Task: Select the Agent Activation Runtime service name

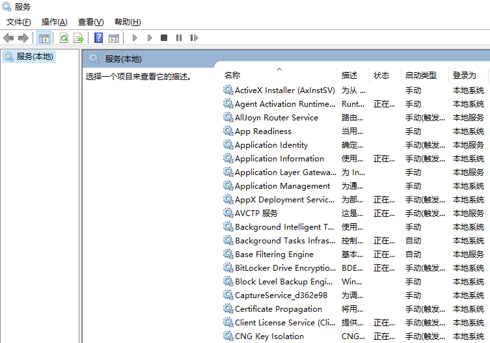Action: 284,103
